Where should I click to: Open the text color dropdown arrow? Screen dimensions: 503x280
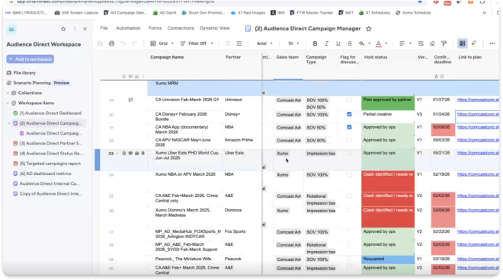[x=386, y=43]
